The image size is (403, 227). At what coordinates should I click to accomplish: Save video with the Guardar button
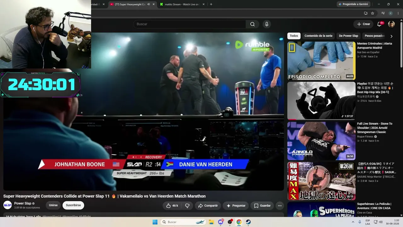coord(262,206)
